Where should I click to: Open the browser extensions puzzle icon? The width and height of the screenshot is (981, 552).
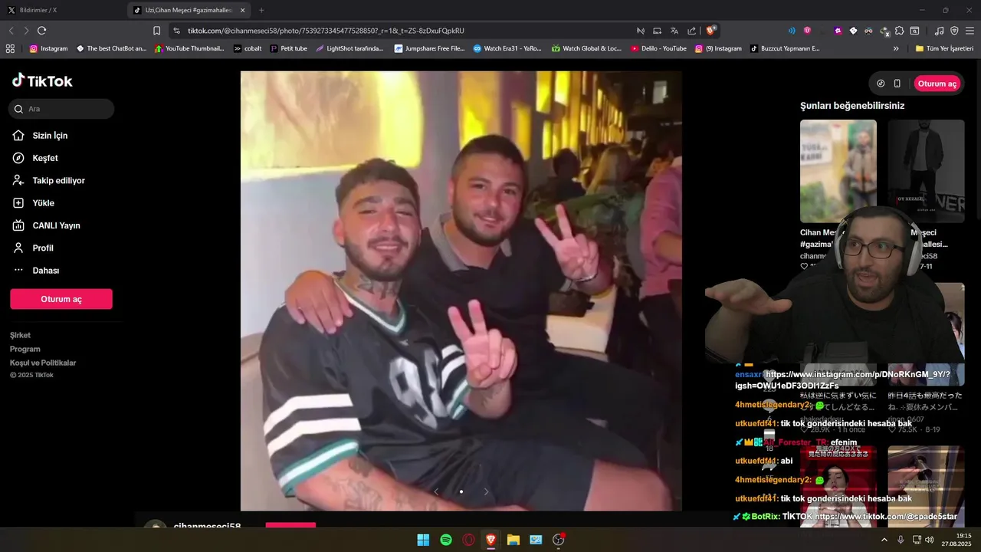pos(900,31)
